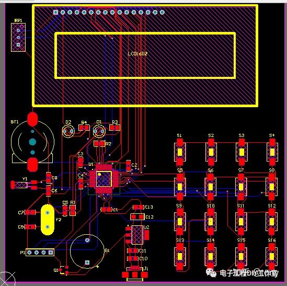Select push button S12 footprint

pos(272,222)
